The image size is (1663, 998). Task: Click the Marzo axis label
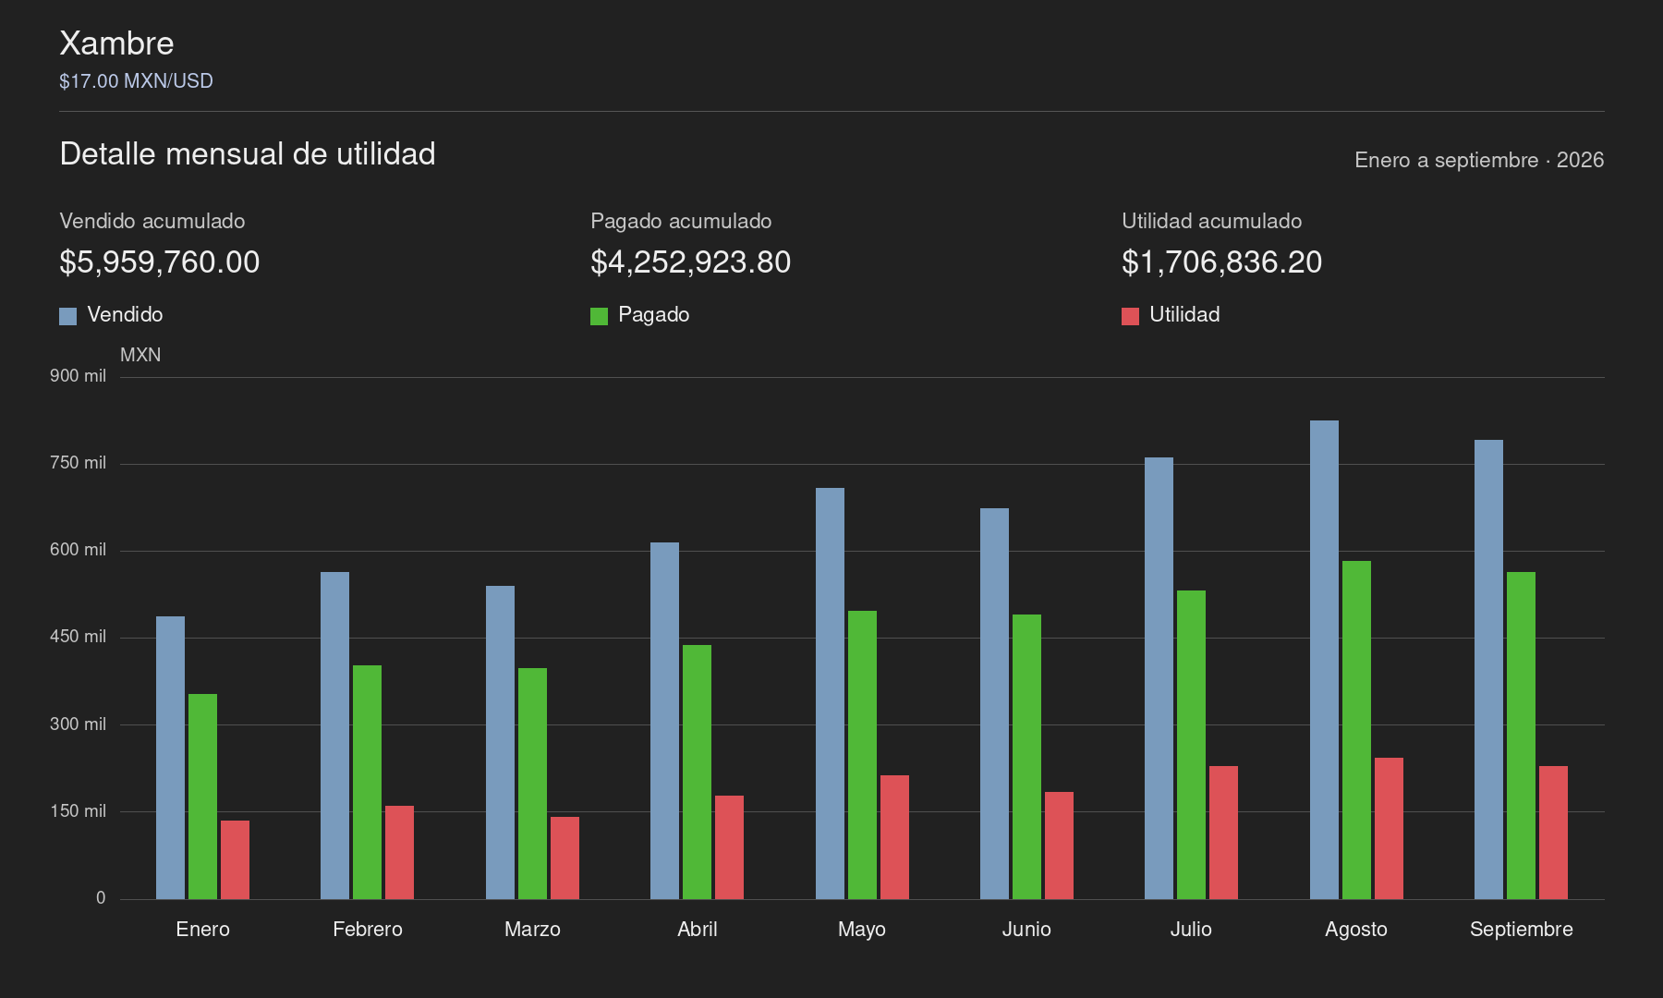(x=532, y=929)
